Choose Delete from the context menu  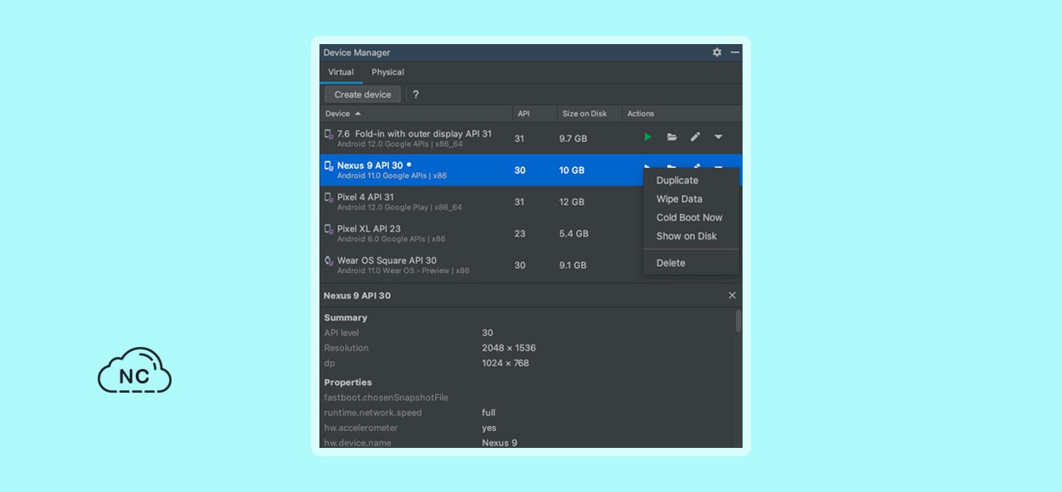tap(670, 263)
